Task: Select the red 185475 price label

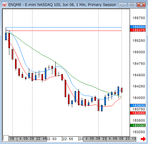Action: [138, 30]
